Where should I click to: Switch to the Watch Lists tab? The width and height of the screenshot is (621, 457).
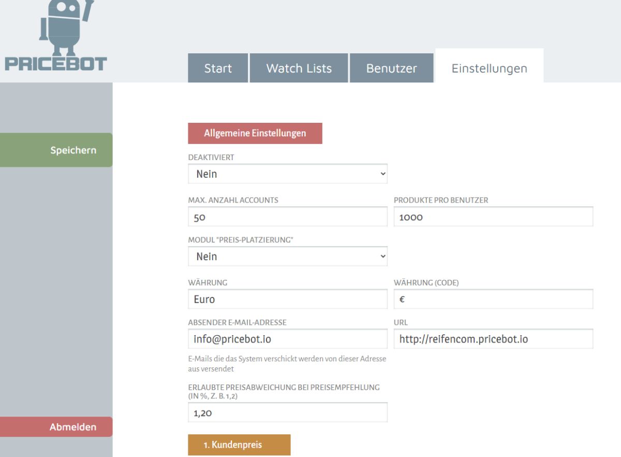coord(299,68)
